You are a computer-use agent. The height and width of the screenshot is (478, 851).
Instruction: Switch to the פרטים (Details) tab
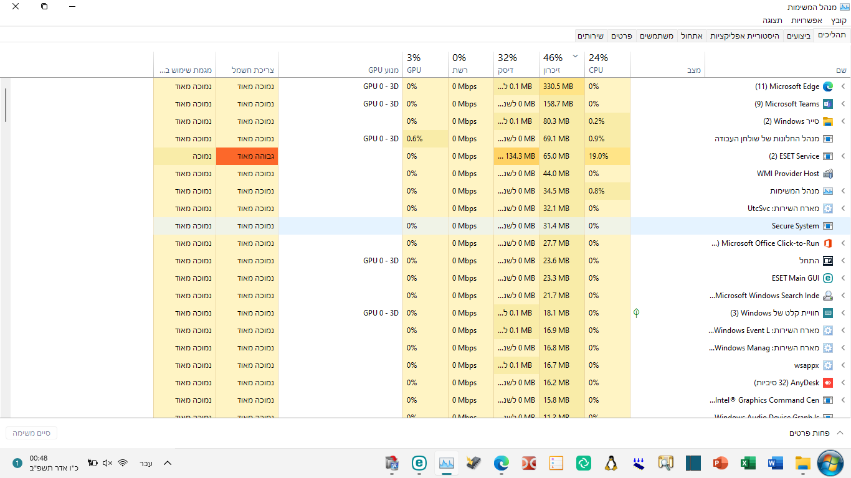tap(621, 36)
